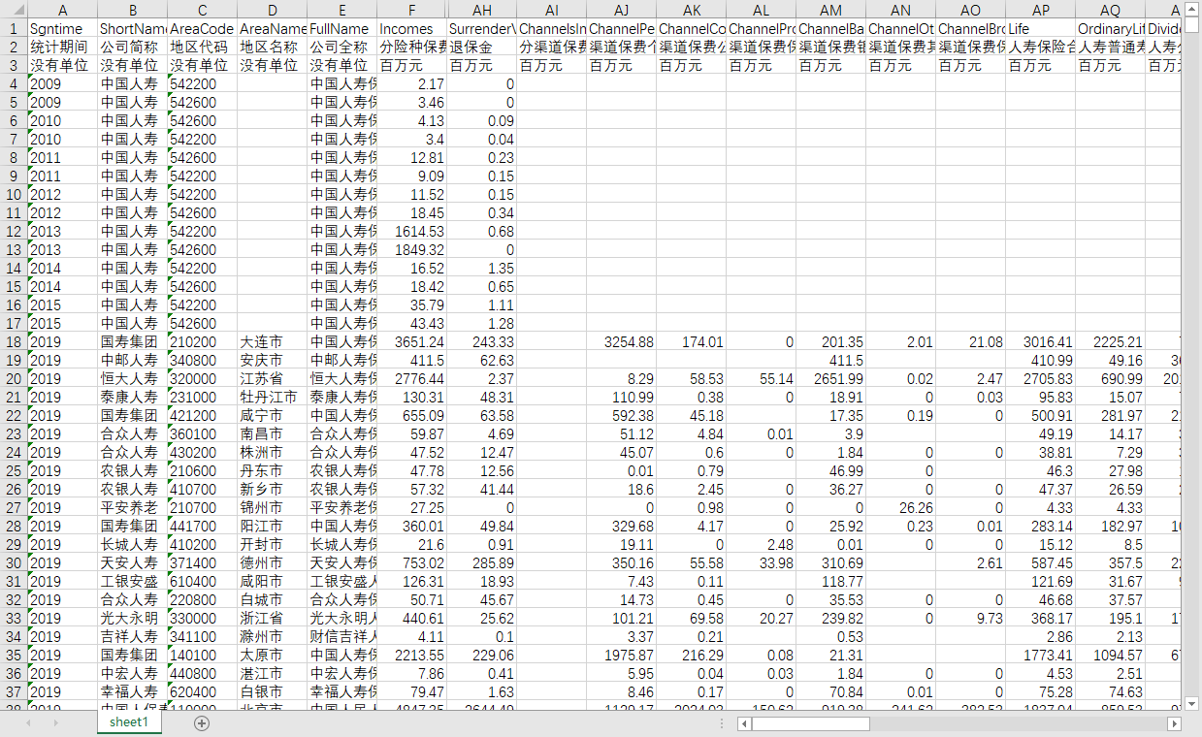The width and height of the screenshot is (1202, 737).
Task: Select the Incomes value 2776.44
Action: 412,378
